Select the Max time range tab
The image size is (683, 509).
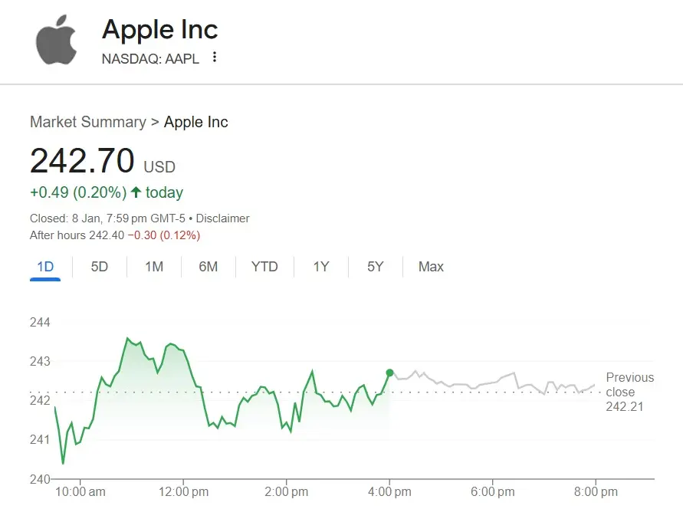pyautogui.click(x=431, y=267)
